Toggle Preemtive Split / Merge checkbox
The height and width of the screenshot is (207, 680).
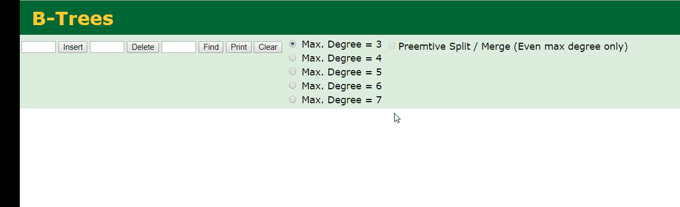(x=392, y=46)
